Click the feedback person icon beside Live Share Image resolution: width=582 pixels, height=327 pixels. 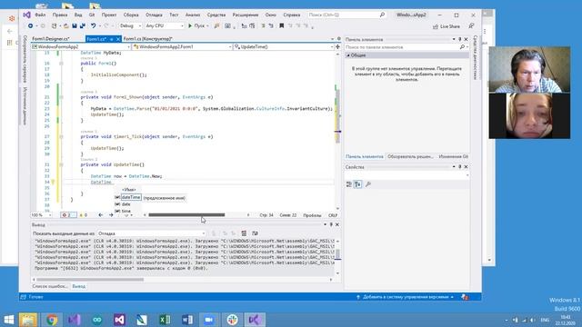tap(471, 26)
